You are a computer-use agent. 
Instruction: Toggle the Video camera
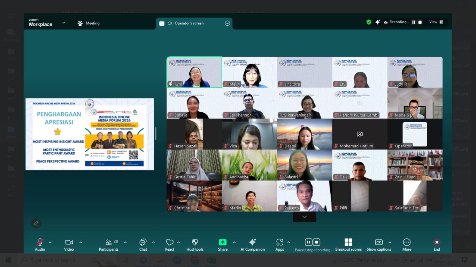click(69, 242)
